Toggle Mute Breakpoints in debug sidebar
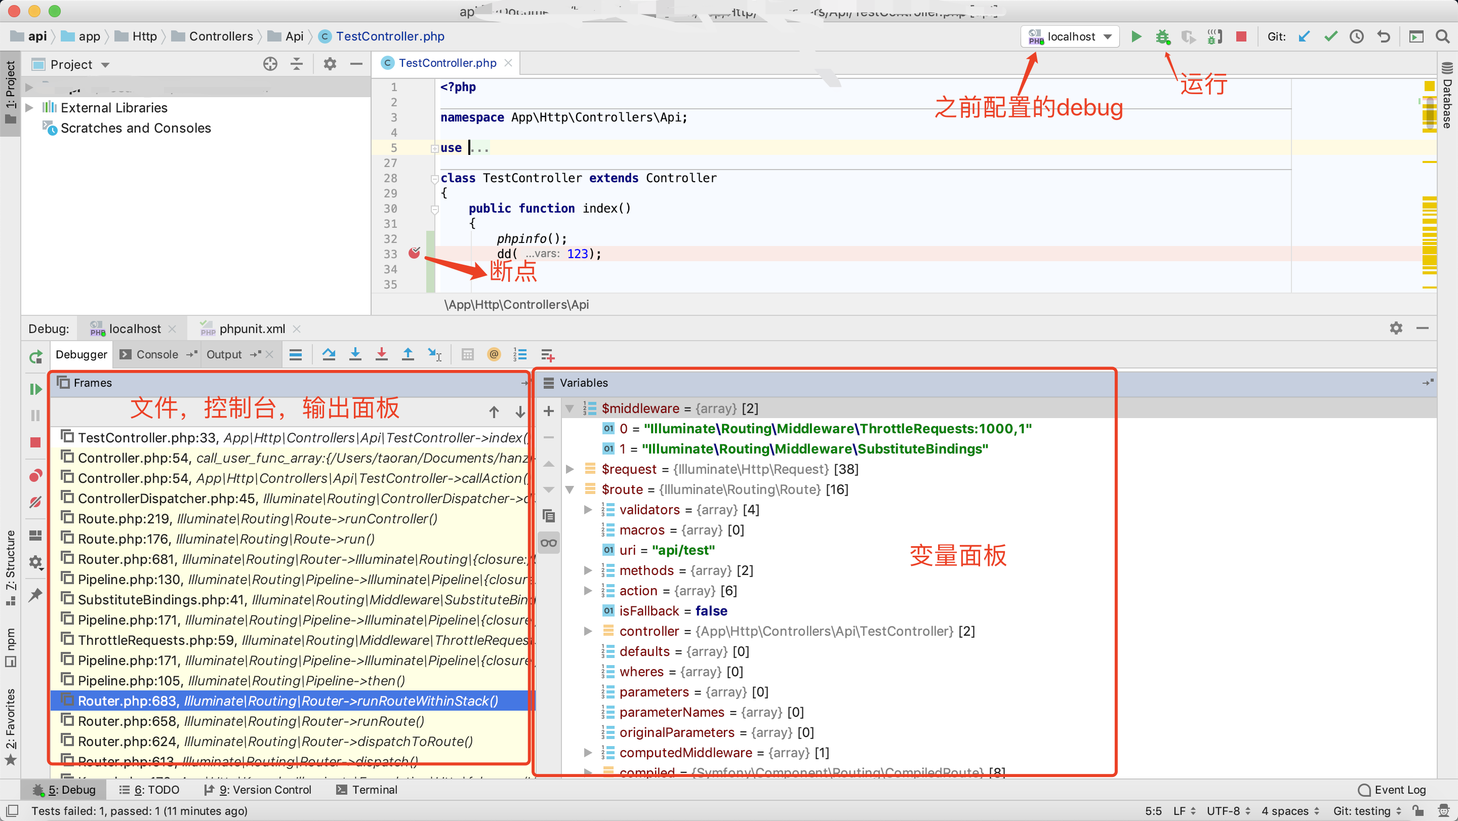This screenshot has height=821, width=1458. point(35,502)
